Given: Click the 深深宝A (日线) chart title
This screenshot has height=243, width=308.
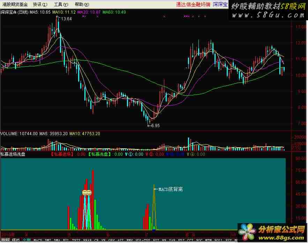Looking at the screenshot, I should coord(14,12).
